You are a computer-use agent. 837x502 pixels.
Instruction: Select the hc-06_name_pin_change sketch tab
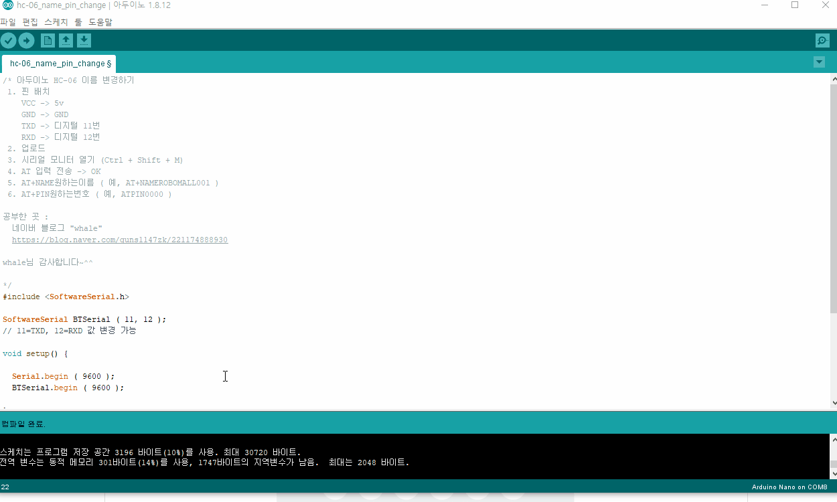click(60, 64)
